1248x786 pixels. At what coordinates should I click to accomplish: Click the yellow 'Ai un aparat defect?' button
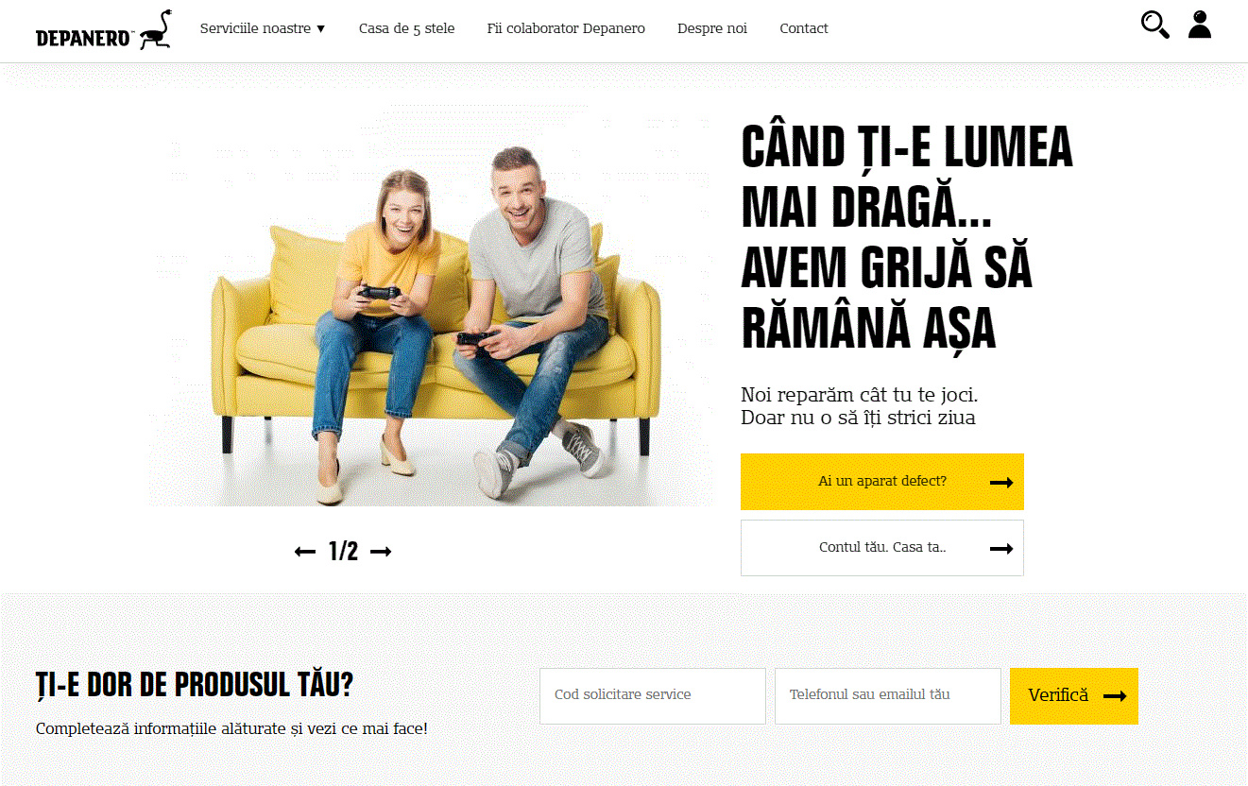click(x=882, y=482)
